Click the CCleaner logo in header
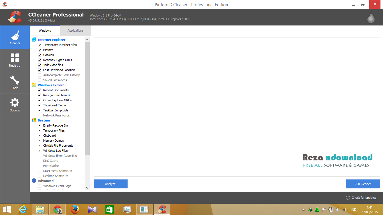383x215 pixels. click(x=15, y=17)
